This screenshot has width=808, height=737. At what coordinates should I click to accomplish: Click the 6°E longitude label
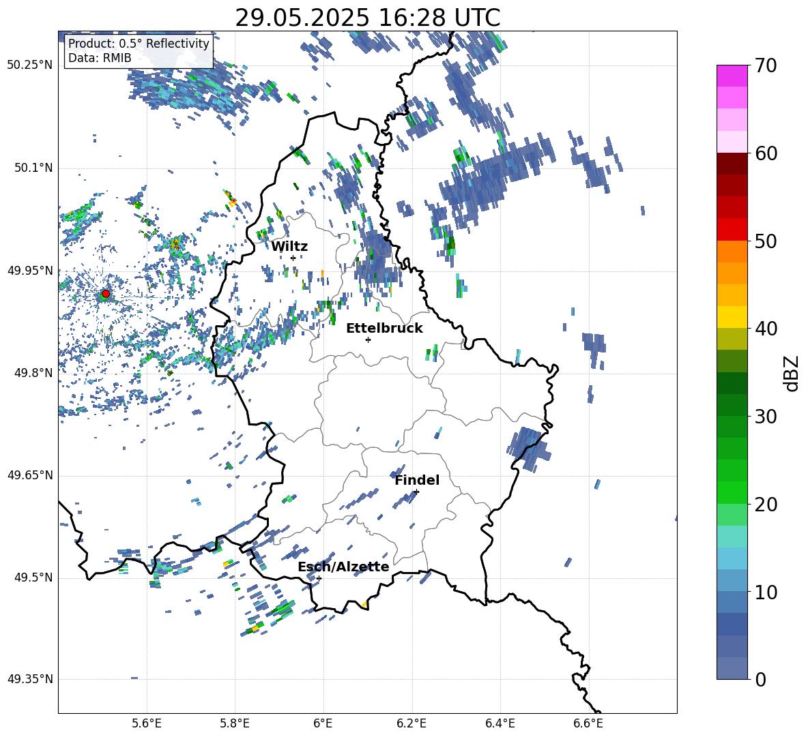pos(323,723)
